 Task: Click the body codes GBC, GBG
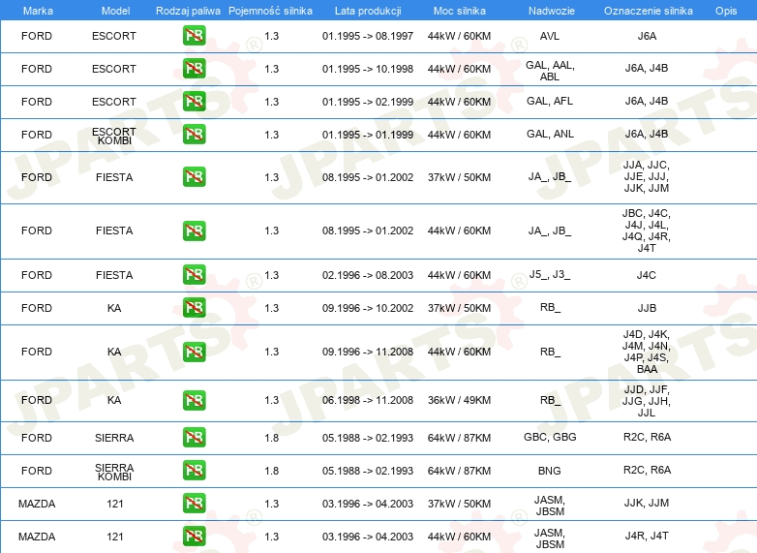click(550, 437)
